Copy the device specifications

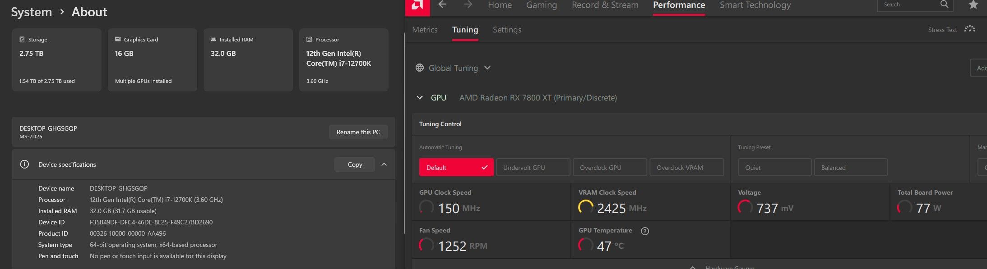point(355,164)
